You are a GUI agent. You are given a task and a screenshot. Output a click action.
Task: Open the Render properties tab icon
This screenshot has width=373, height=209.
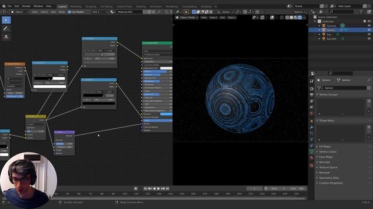point(312,89)
